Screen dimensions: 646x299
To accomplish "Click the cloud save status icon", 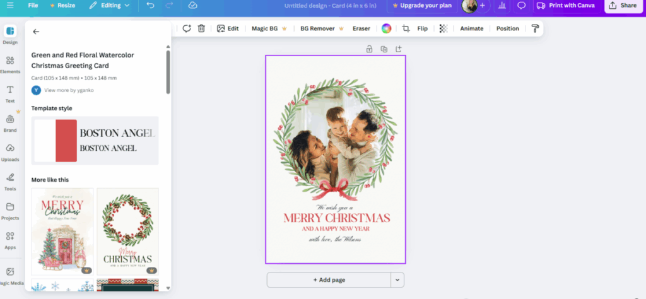I will 192,5.
